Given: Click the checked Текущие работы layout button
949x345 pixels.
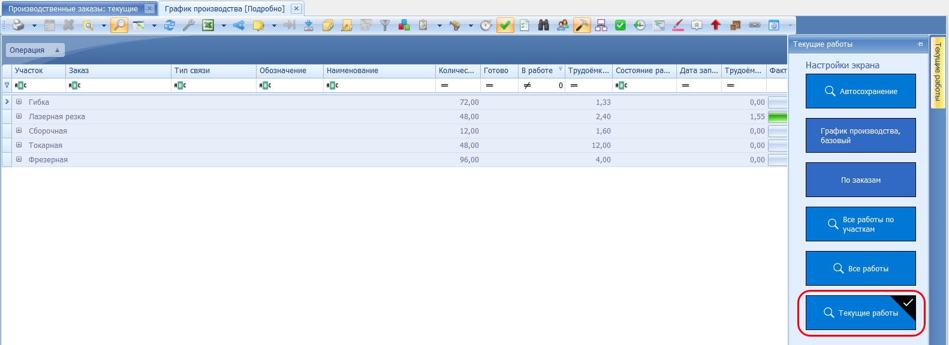Looking at the screenshot, I should pyautogui.click(x=860, y=313).
